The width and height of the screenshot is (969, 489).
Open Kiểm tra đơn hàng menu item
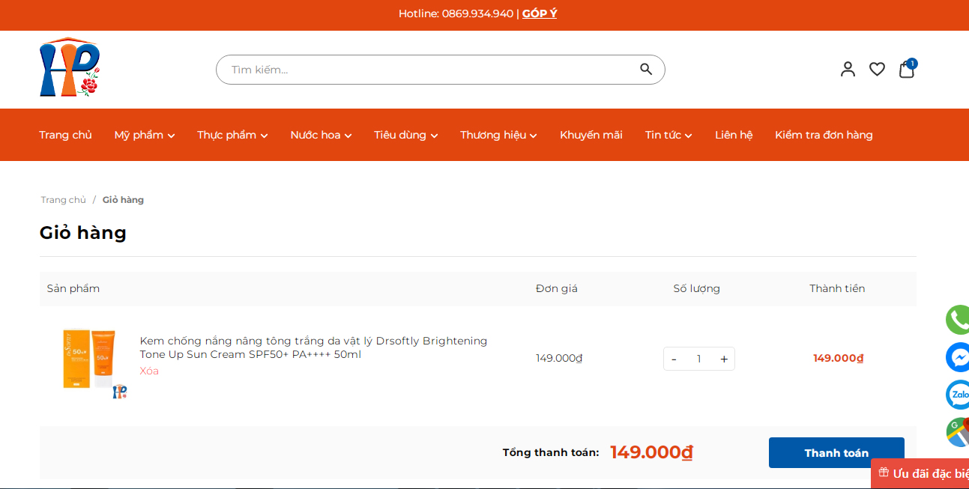824,135
